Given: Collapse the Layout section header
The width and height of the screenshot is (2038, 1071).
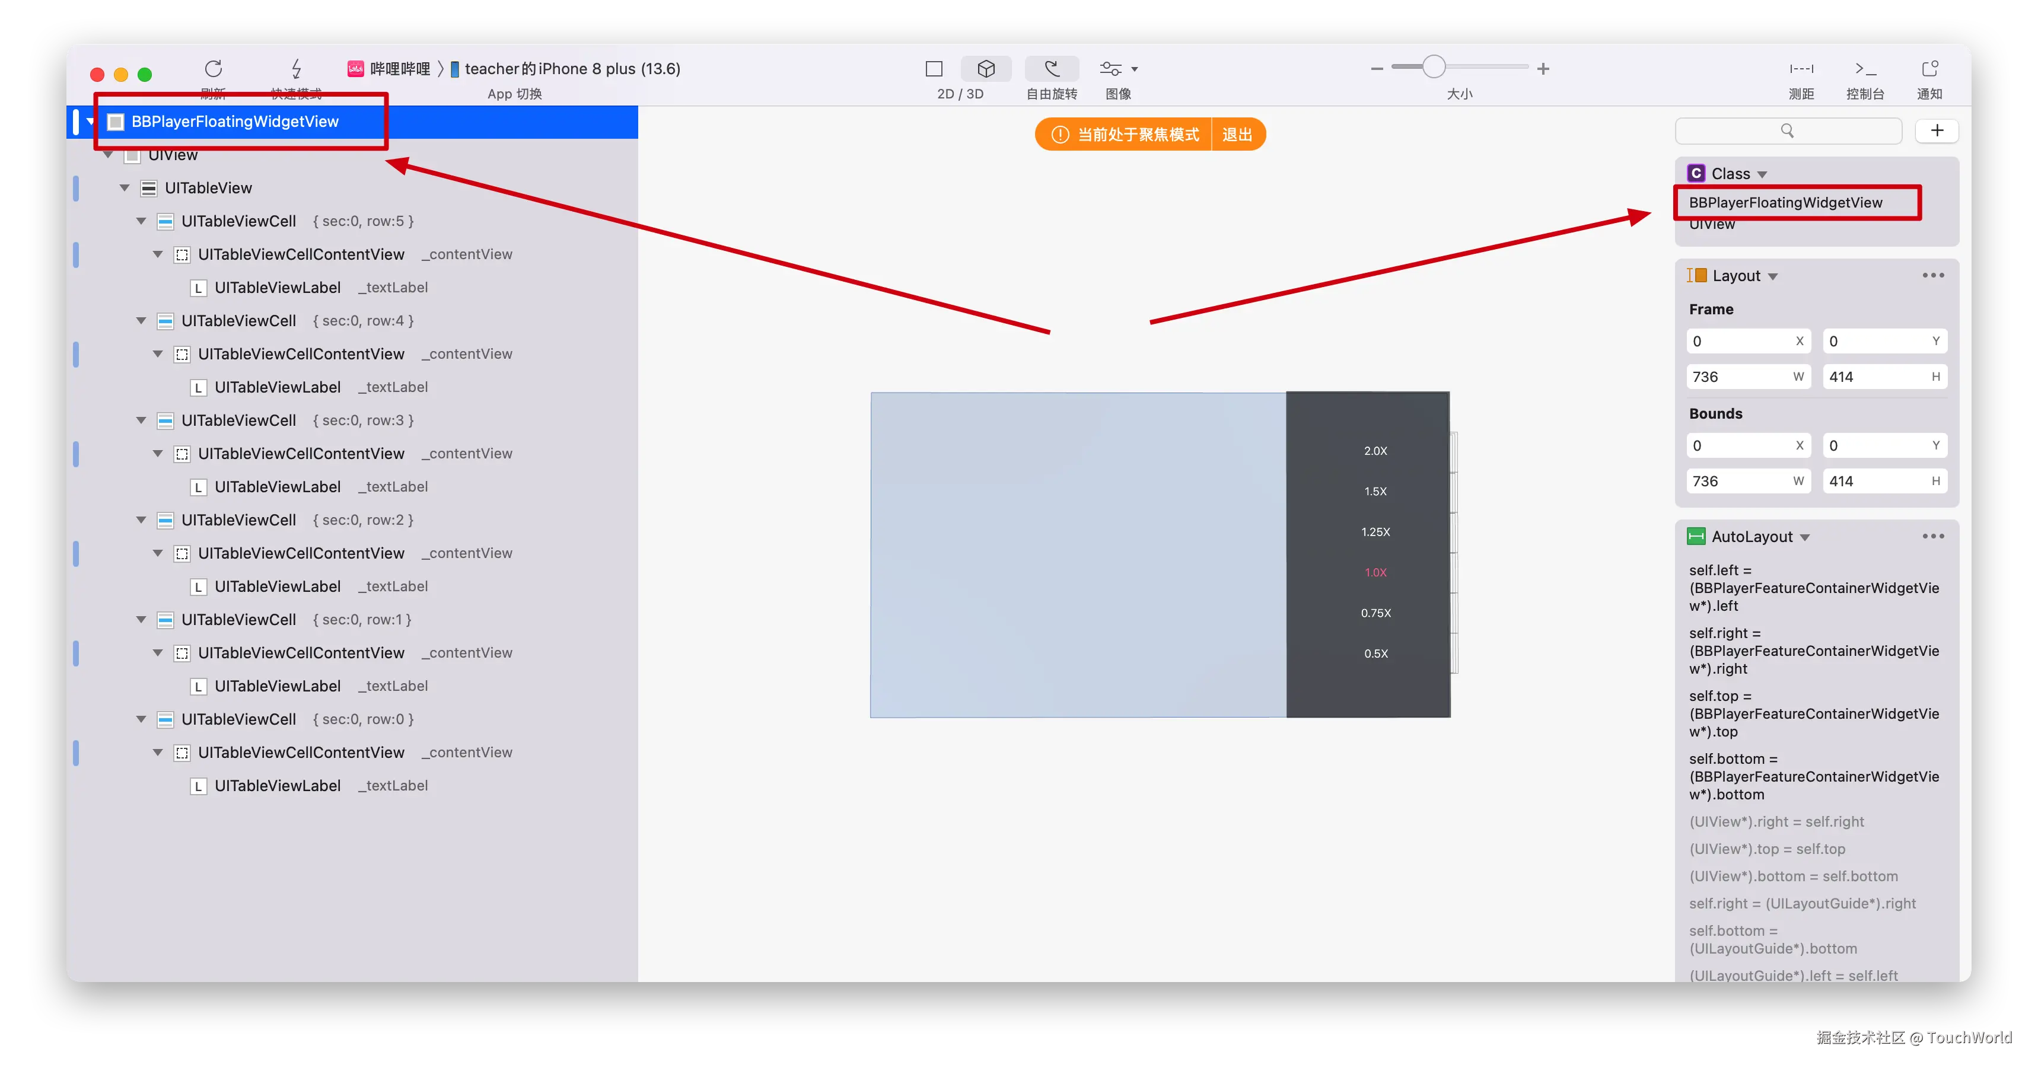Looking at the screenshot, I should tap(1773, 277).
